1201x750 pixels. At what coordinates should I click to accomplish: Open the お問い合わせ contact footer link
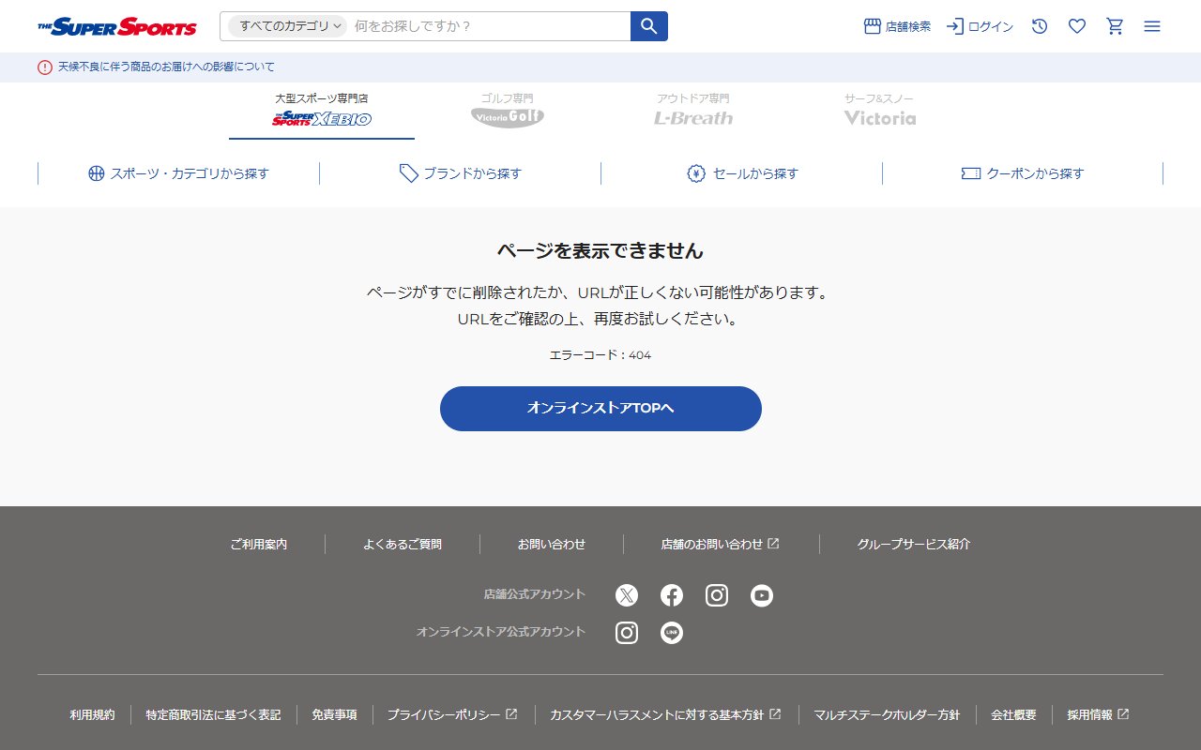point(552,544)
